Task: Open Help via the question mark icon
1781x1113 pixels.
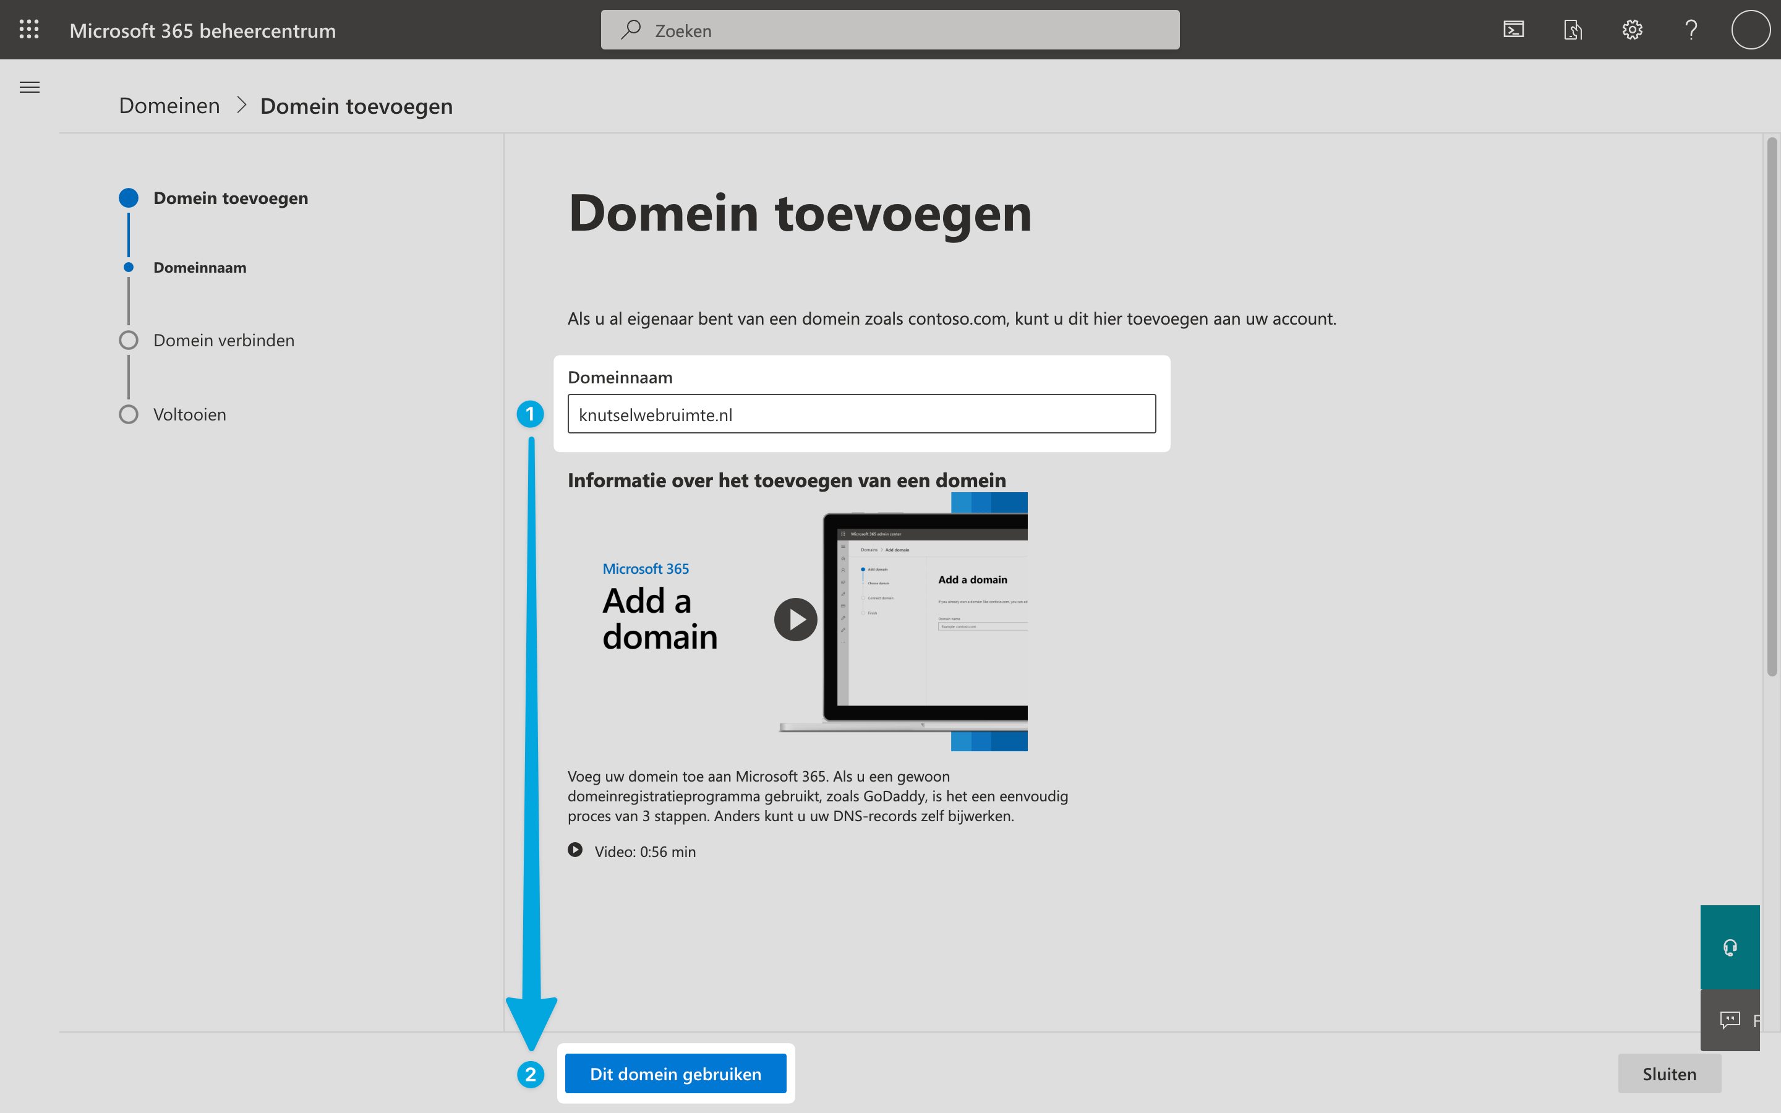Action: tap(1691, 30)
